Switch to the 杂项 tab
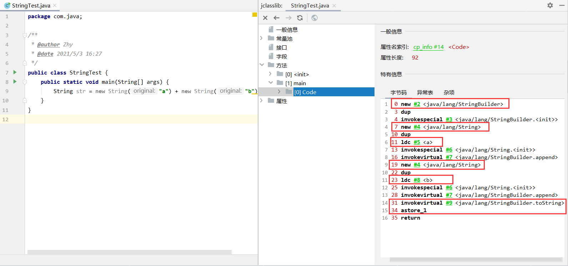Image resolution: width=568 pixels, height=266 pixels. (449, 92)
